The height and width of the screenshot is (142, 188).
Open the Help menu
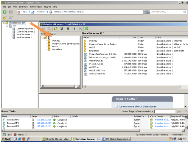[55, 7]
